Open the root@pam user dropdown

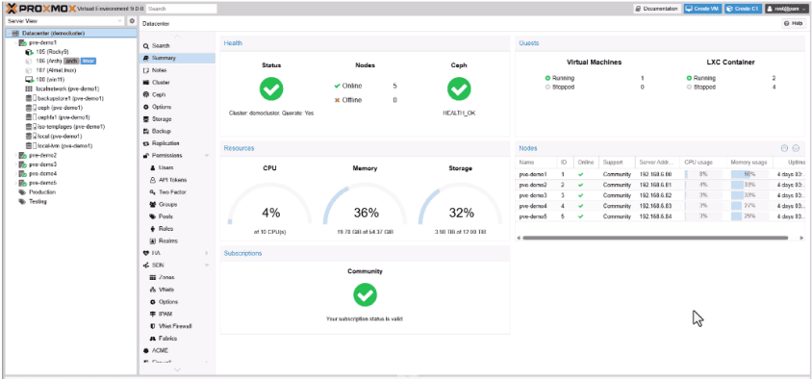tap(787, 9)
